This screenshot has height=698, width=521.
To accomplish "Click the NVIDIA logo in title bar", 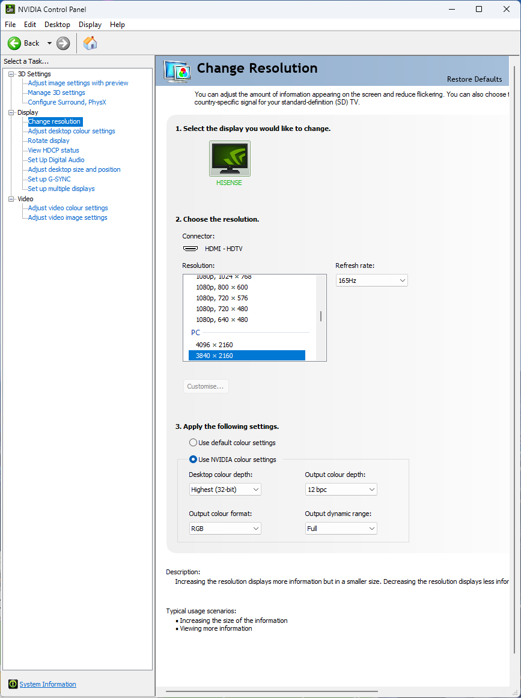I will pos(10,9).
